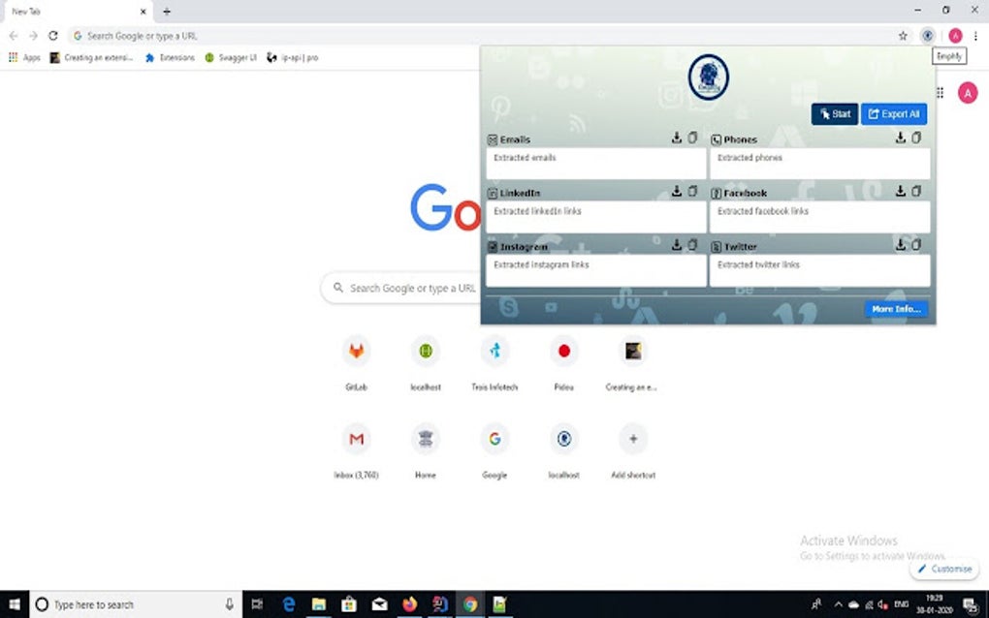Open the Swagger UI bookmark

point(231,57)
